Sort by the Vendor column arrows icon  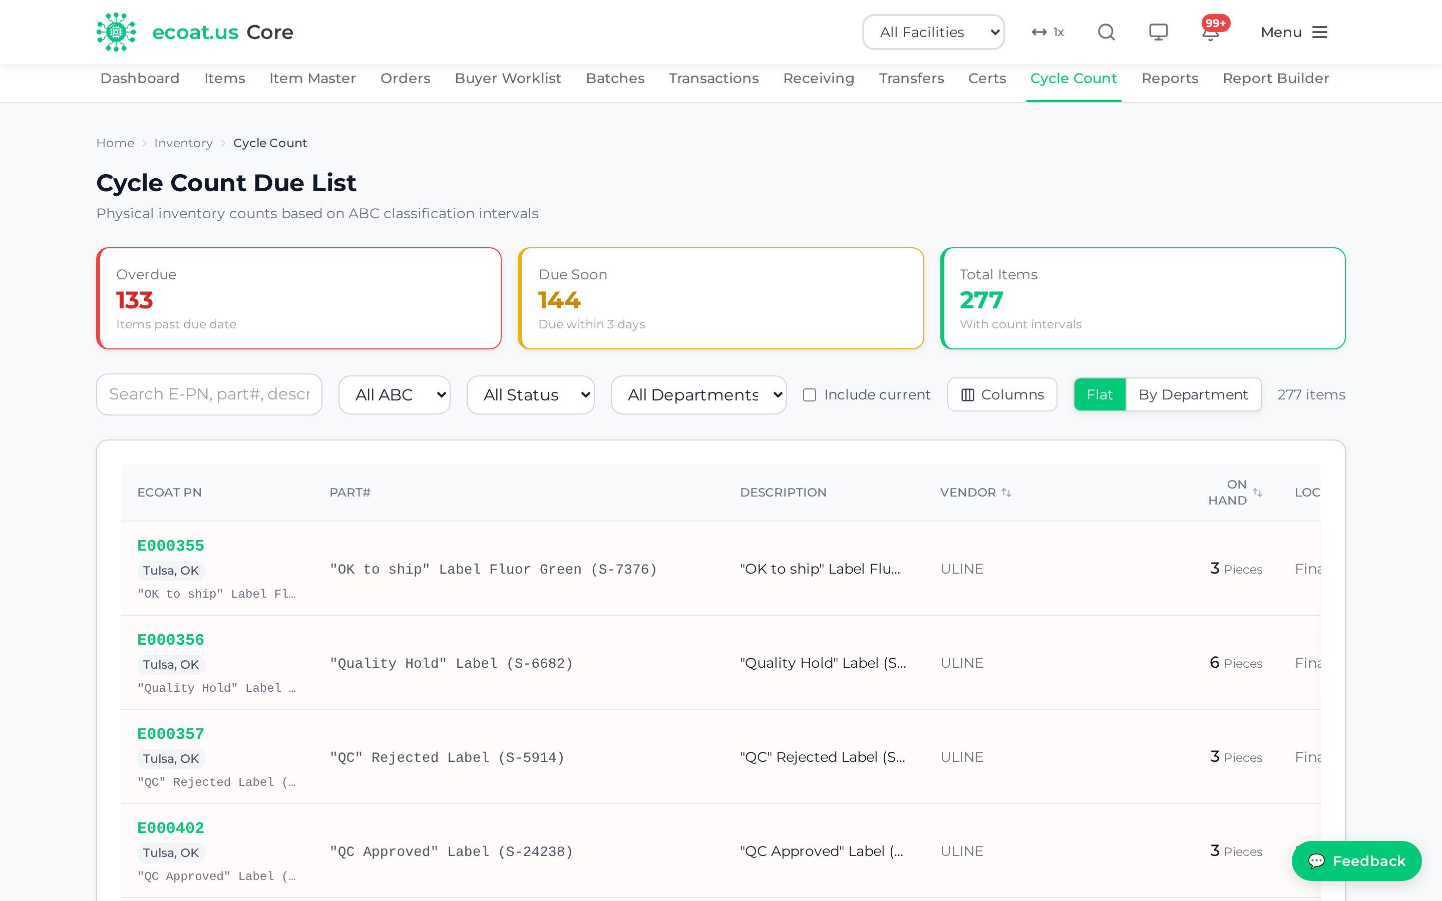coord(1006,492)
